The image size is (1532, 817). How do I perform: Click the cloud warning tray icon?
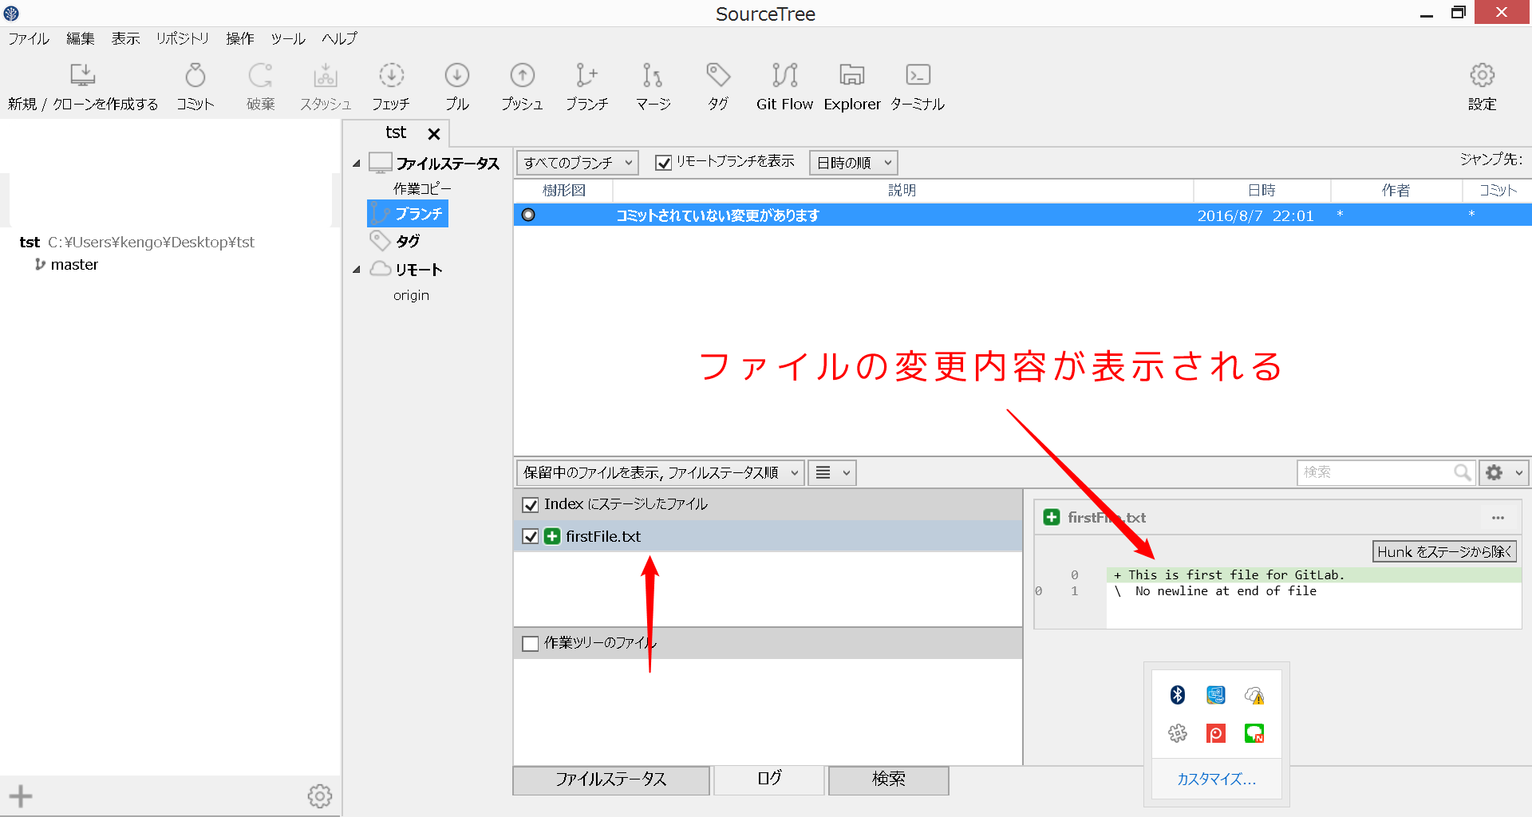click(1254, 695)
